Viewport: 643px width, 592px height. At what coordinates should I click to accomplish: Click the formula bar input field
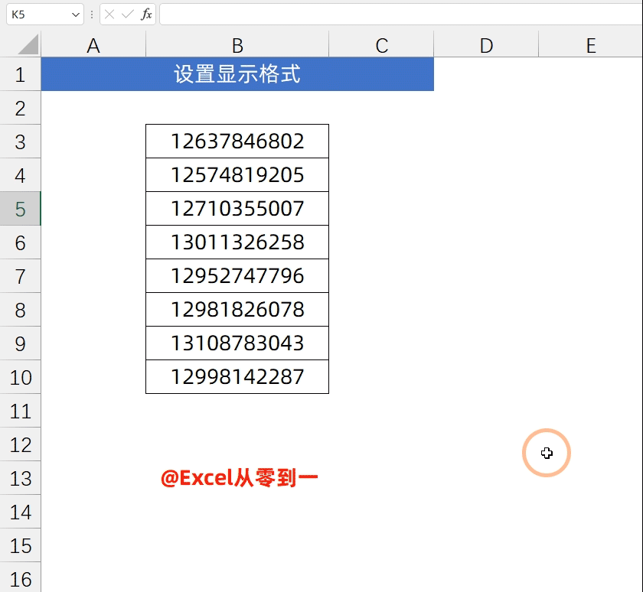click(x=401, y=15)
